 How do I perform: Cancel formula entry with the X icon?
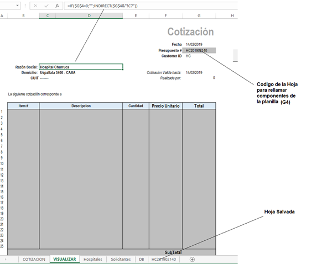[x=35, y=6]
